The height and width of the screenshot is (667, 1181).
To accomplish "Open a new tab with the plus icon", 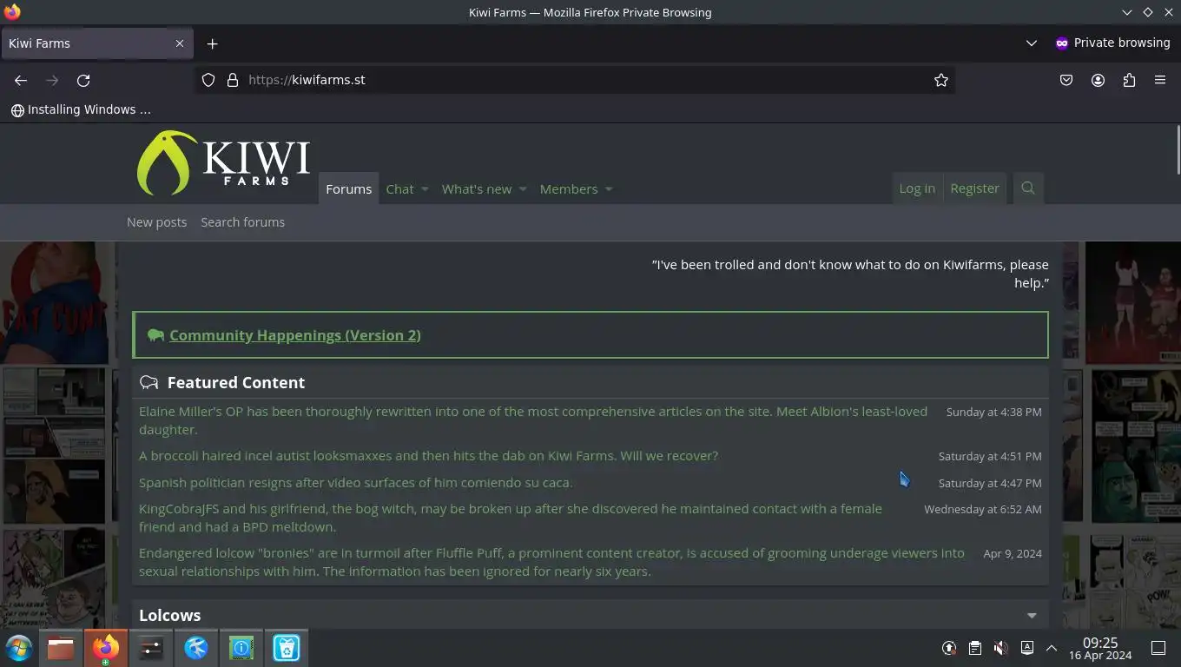I will click(x=212, y=43).
